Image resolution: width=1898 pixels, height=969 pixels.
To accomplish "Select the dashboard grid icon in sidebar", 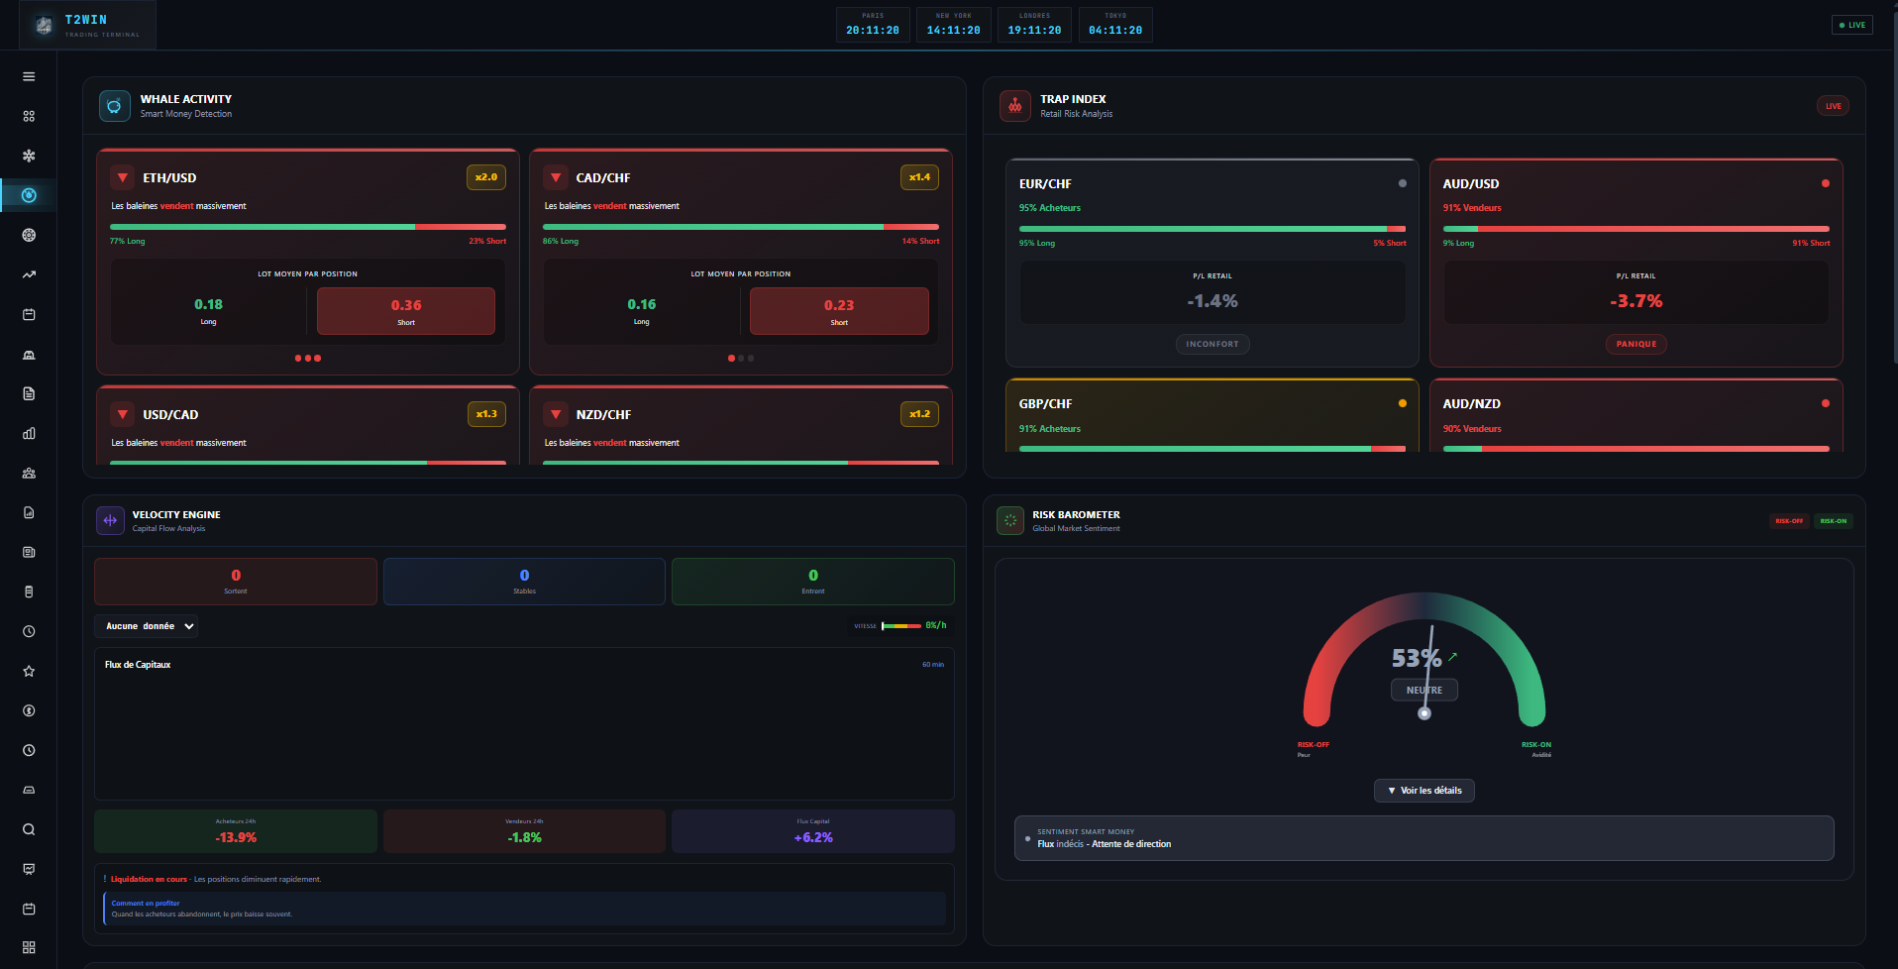I will pos(28,116).
